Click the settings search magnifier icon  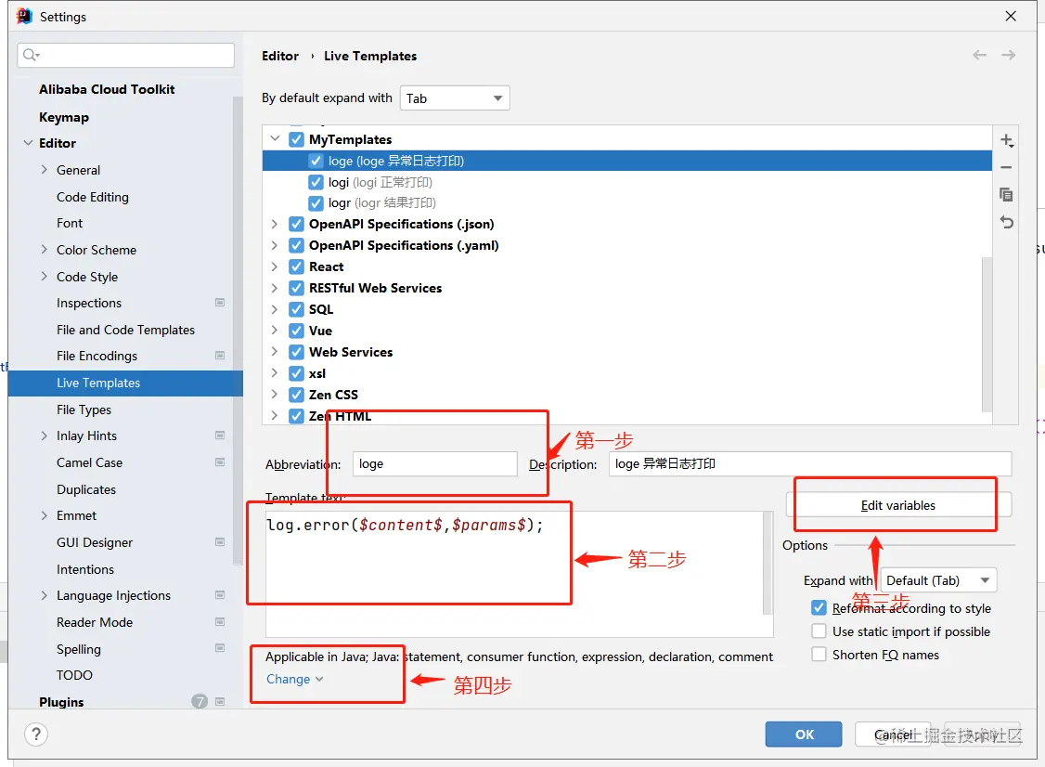[31, 55]
